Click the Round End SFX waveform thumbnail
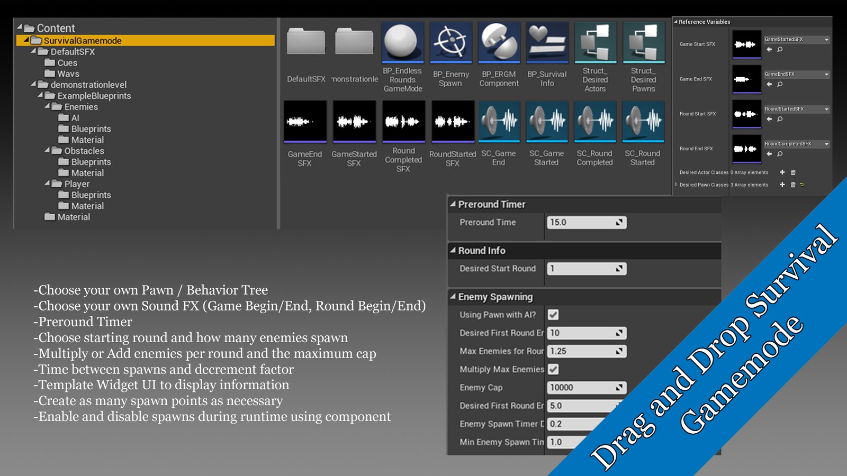 [x=746, y=149]
